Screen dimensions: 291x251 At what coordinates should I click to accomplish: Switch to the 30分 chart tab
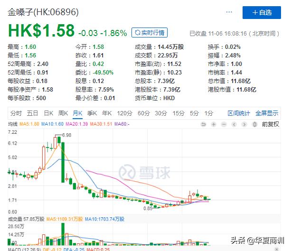pyautogui.click(x=161, y=113)
